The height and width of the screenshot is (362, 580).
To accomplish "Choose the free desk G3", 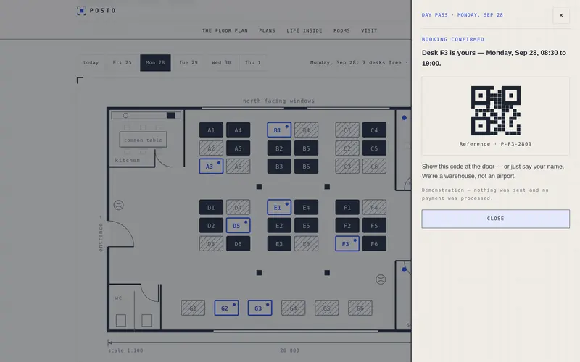I will point(260,308).
